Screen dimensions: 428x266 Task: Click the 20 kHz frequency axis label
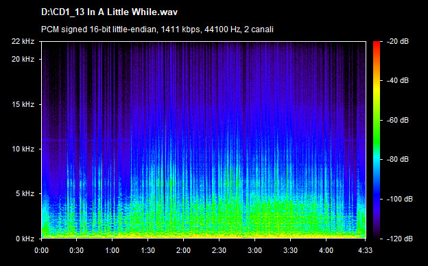pos(23,59)
